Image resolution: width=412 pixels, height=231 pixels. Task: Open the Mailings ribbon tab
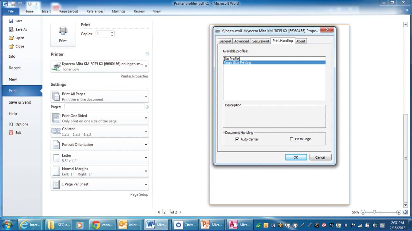[119, 11]
